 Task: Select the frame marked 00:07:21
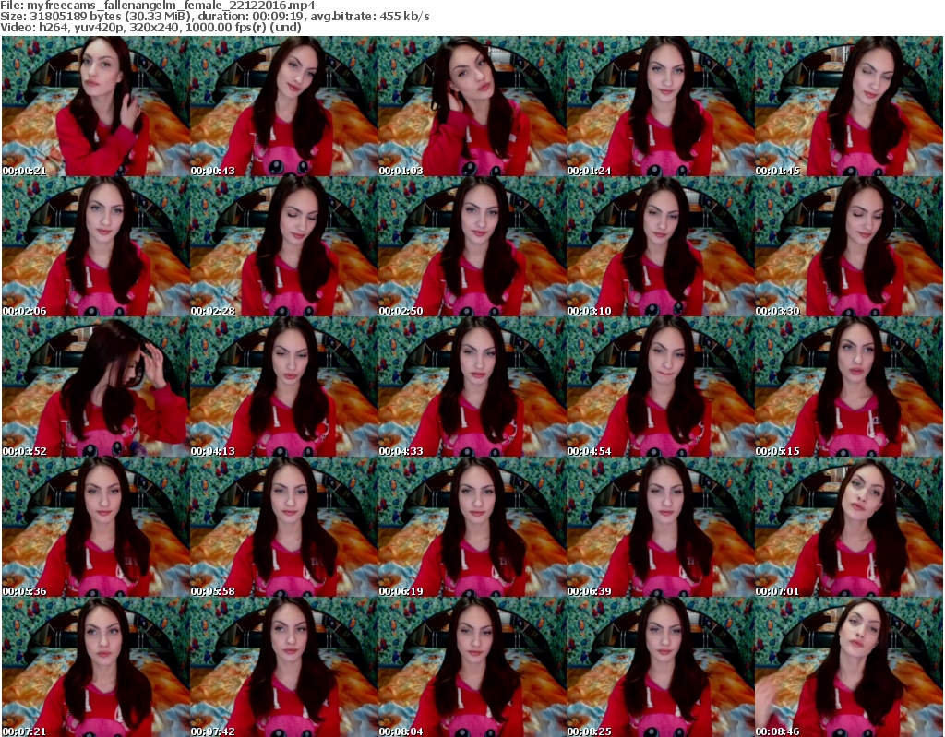[95, 667]
